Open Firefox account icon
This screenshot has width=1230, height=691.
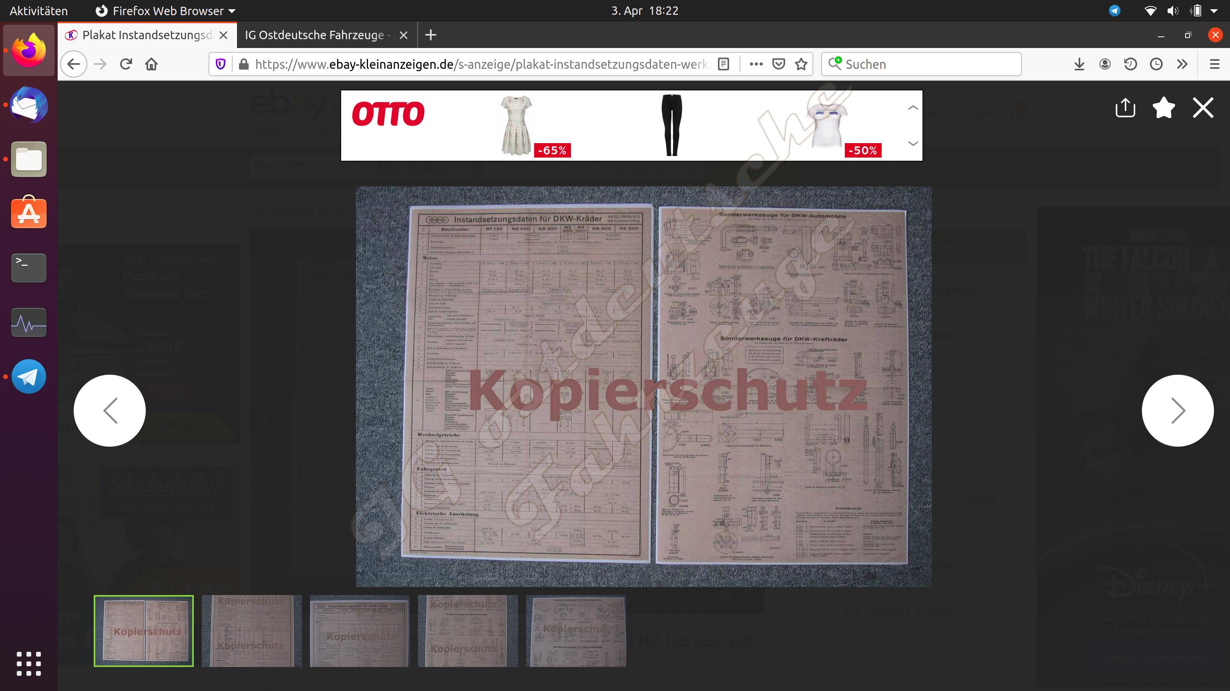[x=1105, y=64]
